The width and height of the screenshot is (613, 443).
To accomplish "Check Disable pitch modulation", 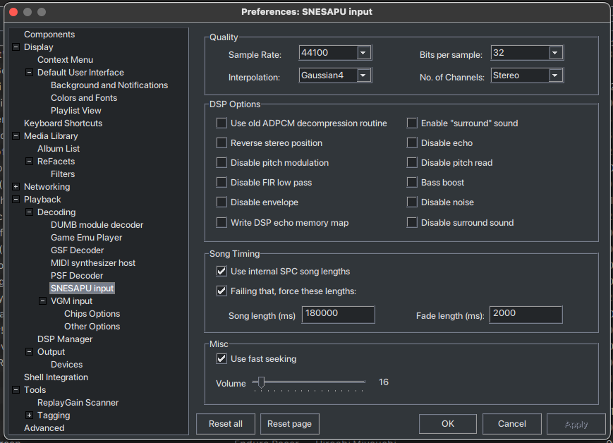I will tap(221, 163).
